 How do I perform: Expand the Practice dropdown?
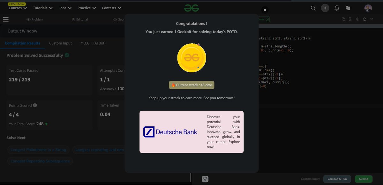pyautogui.click(x=86, y=8)
